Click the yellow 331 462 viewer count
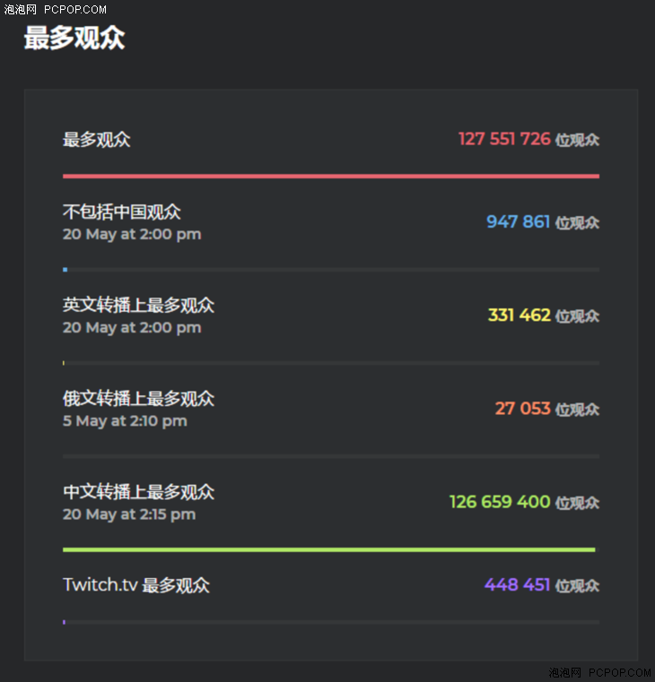 coord(520,315)
